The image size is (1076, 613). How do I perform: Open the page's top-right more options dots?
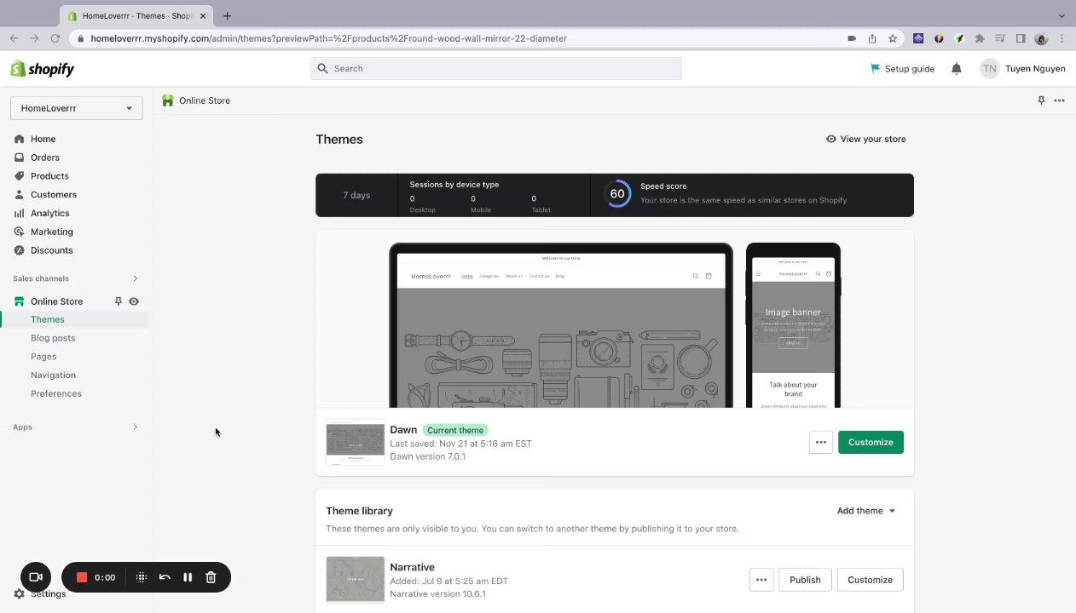tap(1059, 100)
